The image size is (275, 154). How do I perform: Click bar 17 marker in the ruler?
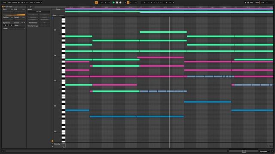pyautogui.click(x=141, y=7)
